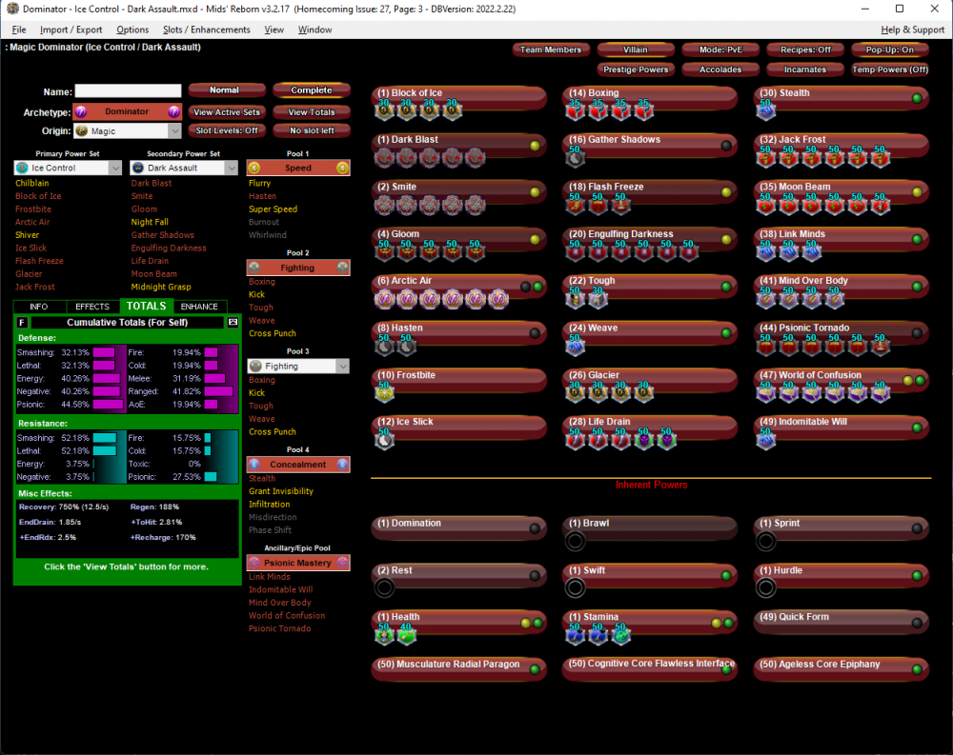Open the Import / Export menu
Screen dimensions: 953x755
(x=71, y=30)
